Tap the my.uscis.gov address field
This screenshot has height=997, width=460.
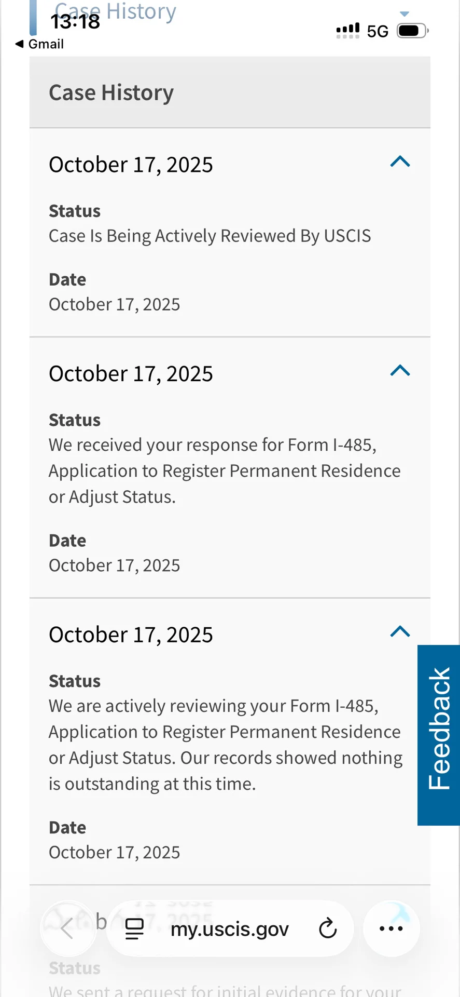pos(229,928)
